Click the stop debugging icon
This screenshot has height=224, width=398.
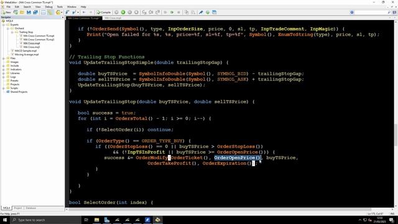[x=136, y=12]
